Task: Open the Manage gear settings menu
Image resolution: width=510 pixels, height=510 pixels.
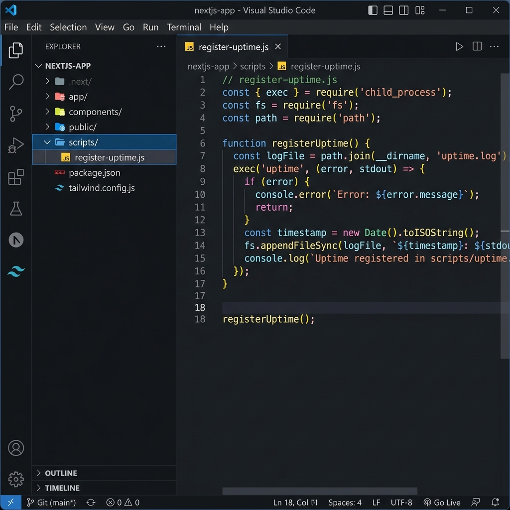Action: pos(15,479)
